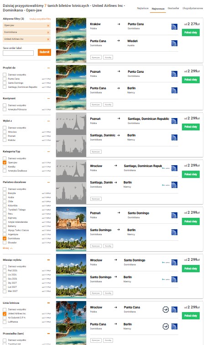Collapse the Linia lotnicza filter section

coord(48,303)
